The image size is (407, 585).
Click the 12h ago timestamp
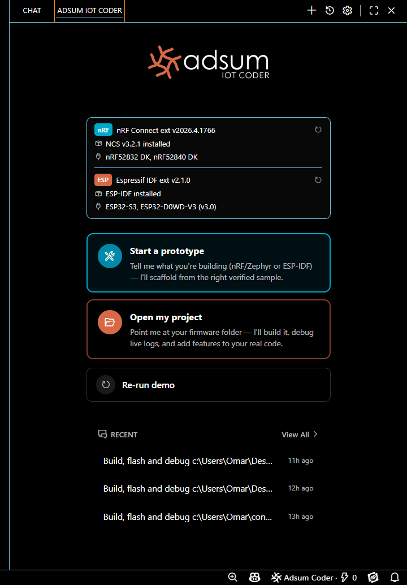point(300,489)
